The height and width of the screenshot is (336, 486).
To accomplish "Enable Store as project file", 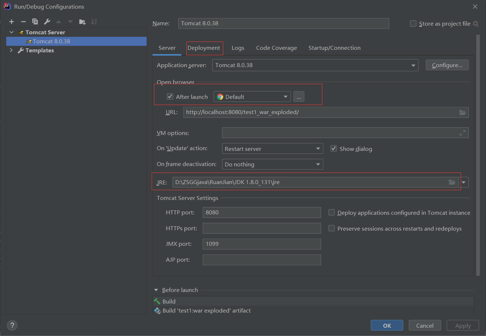I will click(413, 23).
